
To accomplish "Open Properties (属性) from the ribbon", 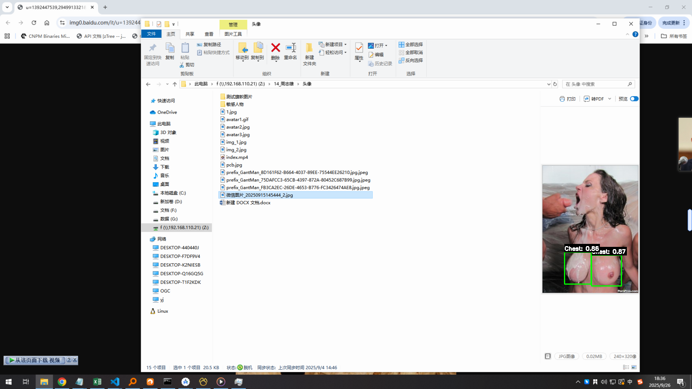I will tap(359, 51).
